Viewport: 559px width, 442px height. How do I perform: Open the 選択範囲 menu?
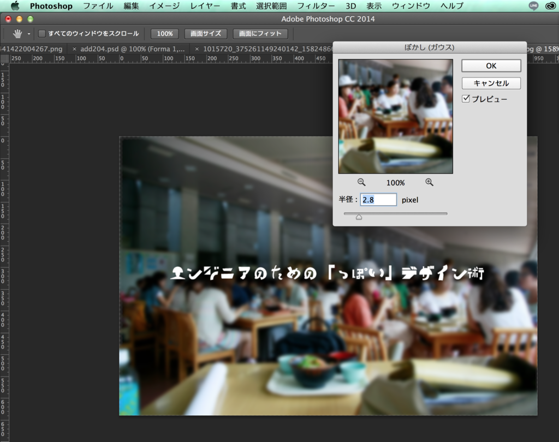(271, 6)
